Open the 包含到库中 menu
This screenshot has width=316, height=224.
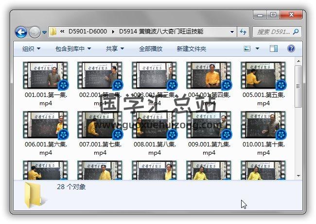(x=73, y=48)
